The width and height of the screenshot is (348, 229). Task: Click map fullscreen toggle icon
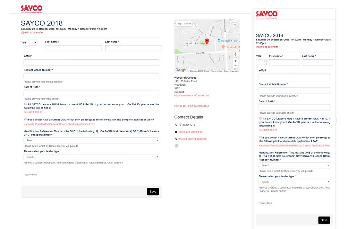tap(235, 23)
